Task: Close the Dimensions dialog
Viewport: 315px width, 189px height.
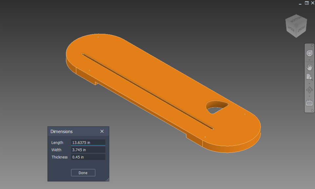Action: click(102, 131)
